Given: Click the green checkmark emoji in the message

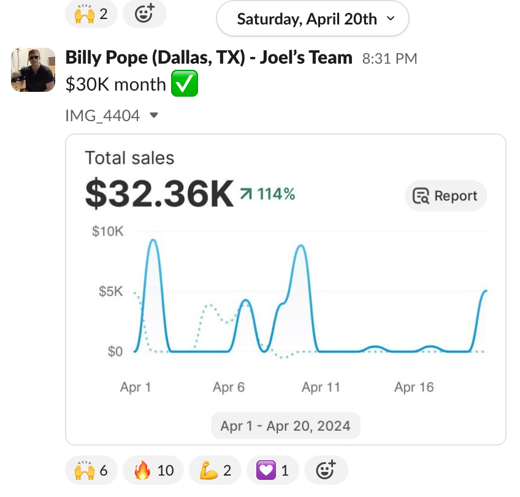Looking at the screenshot, I should [184, 85].
